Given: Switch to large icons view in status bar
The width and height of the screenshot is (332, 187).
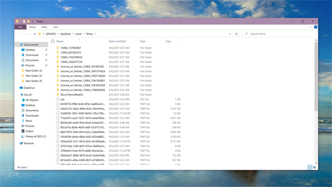Looking at the screenshot, I should [315, 167].
